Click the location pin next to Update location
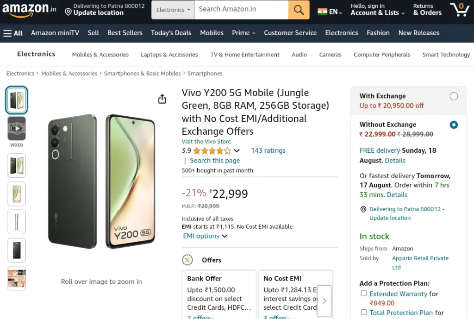Screen dimensions: 474x319 (69, 12)
